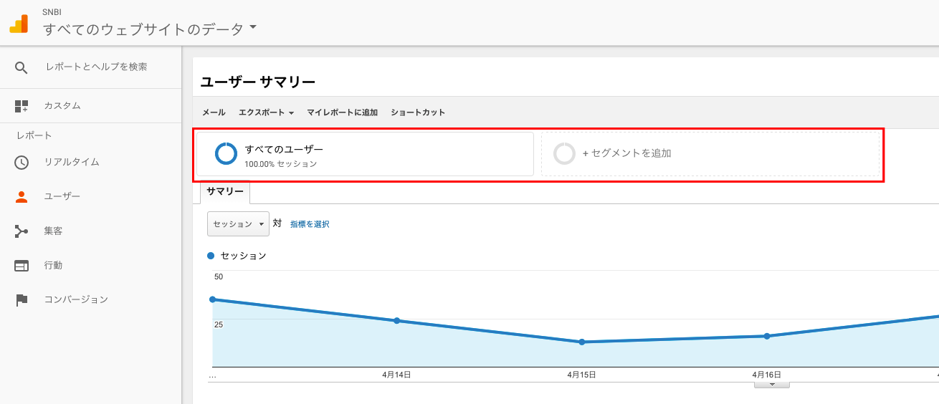This screenshot has width=939, height=404.
Task: Click マイレポートに追加 button
Action: 342,112
